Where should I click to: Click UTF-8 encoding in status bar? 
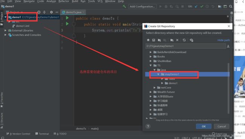coord(197,138)
